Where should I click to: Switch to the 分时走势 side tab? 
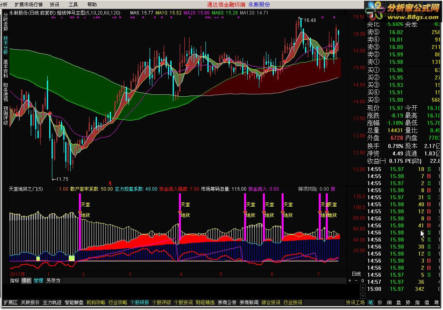5,22
